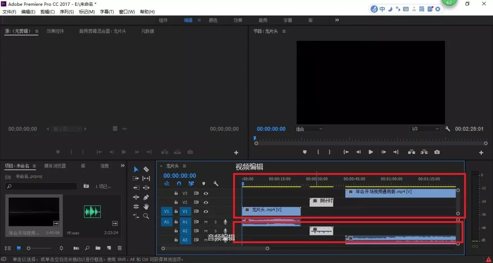The width and height of the screenshot is (493, 263).
Task: Solo audio track A1
Action: click(x=215, y=222)
